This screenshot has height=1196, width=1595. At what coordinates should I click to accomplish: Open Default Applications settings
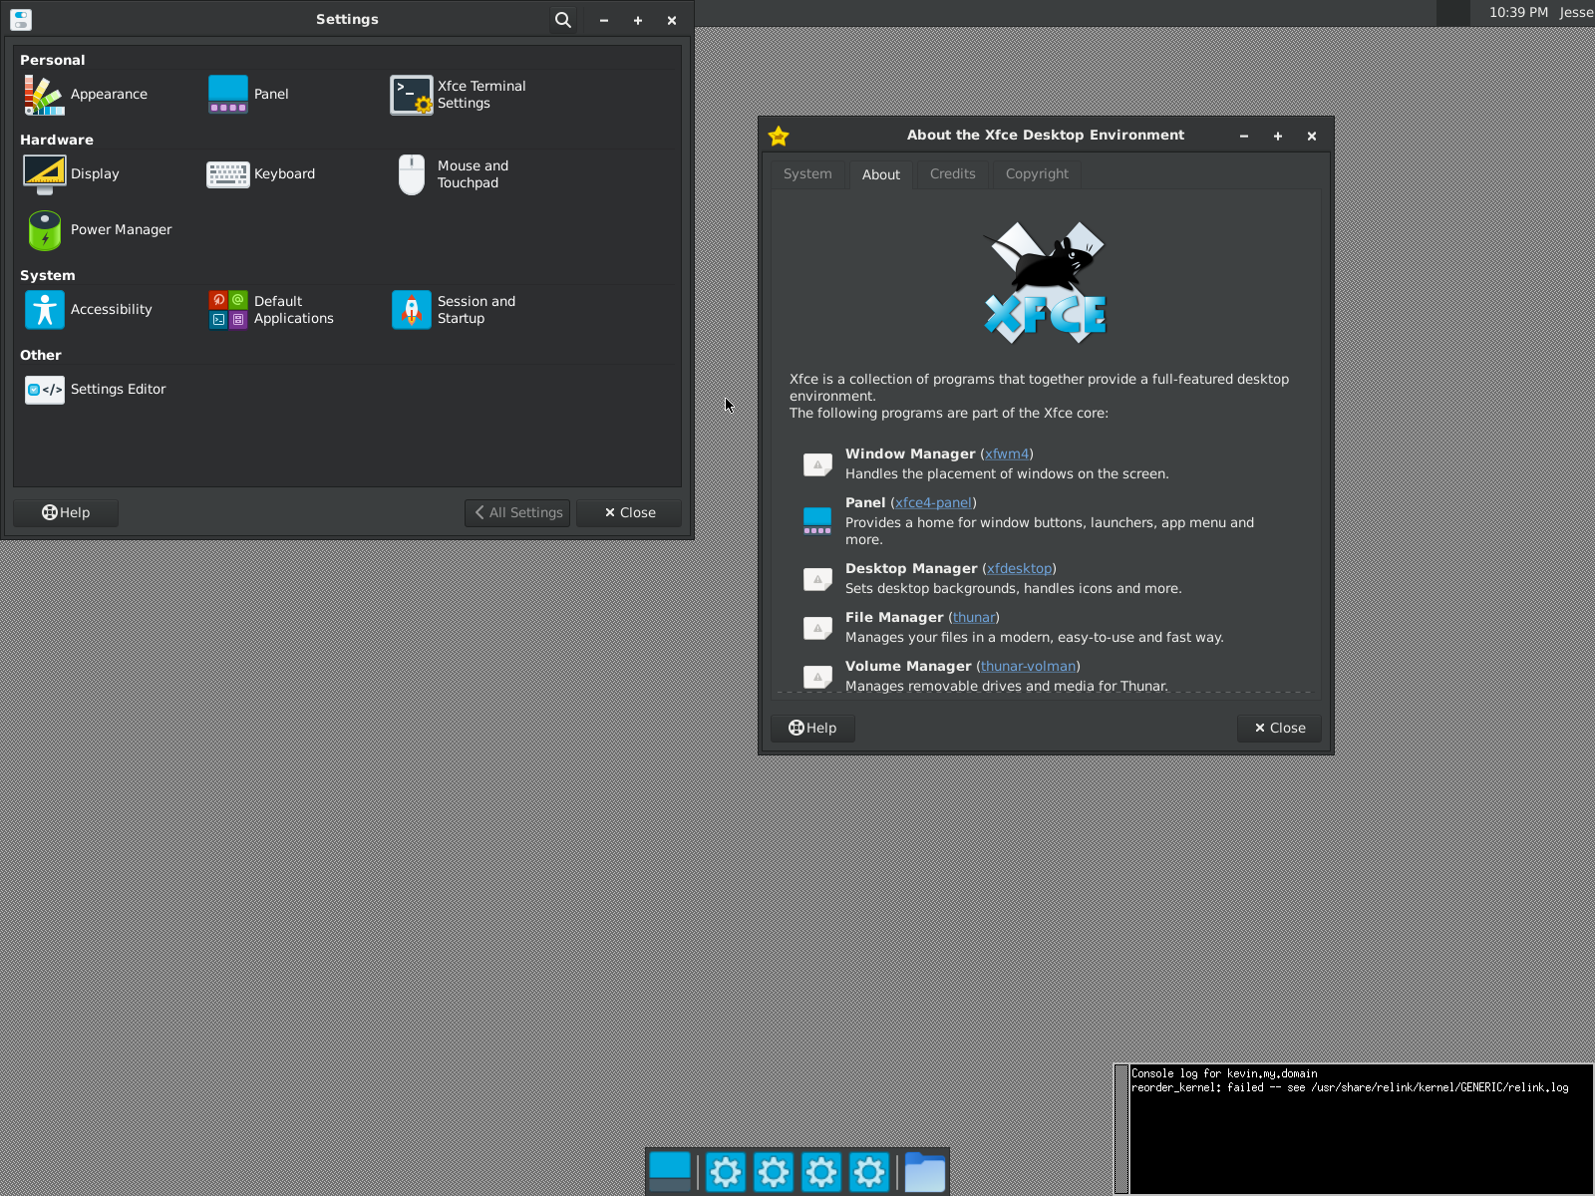[x=271, y=310]
